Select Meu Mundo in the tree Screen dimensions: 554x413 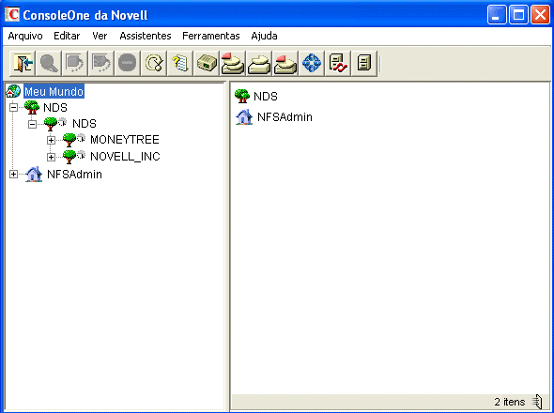(x=54, y=91)
